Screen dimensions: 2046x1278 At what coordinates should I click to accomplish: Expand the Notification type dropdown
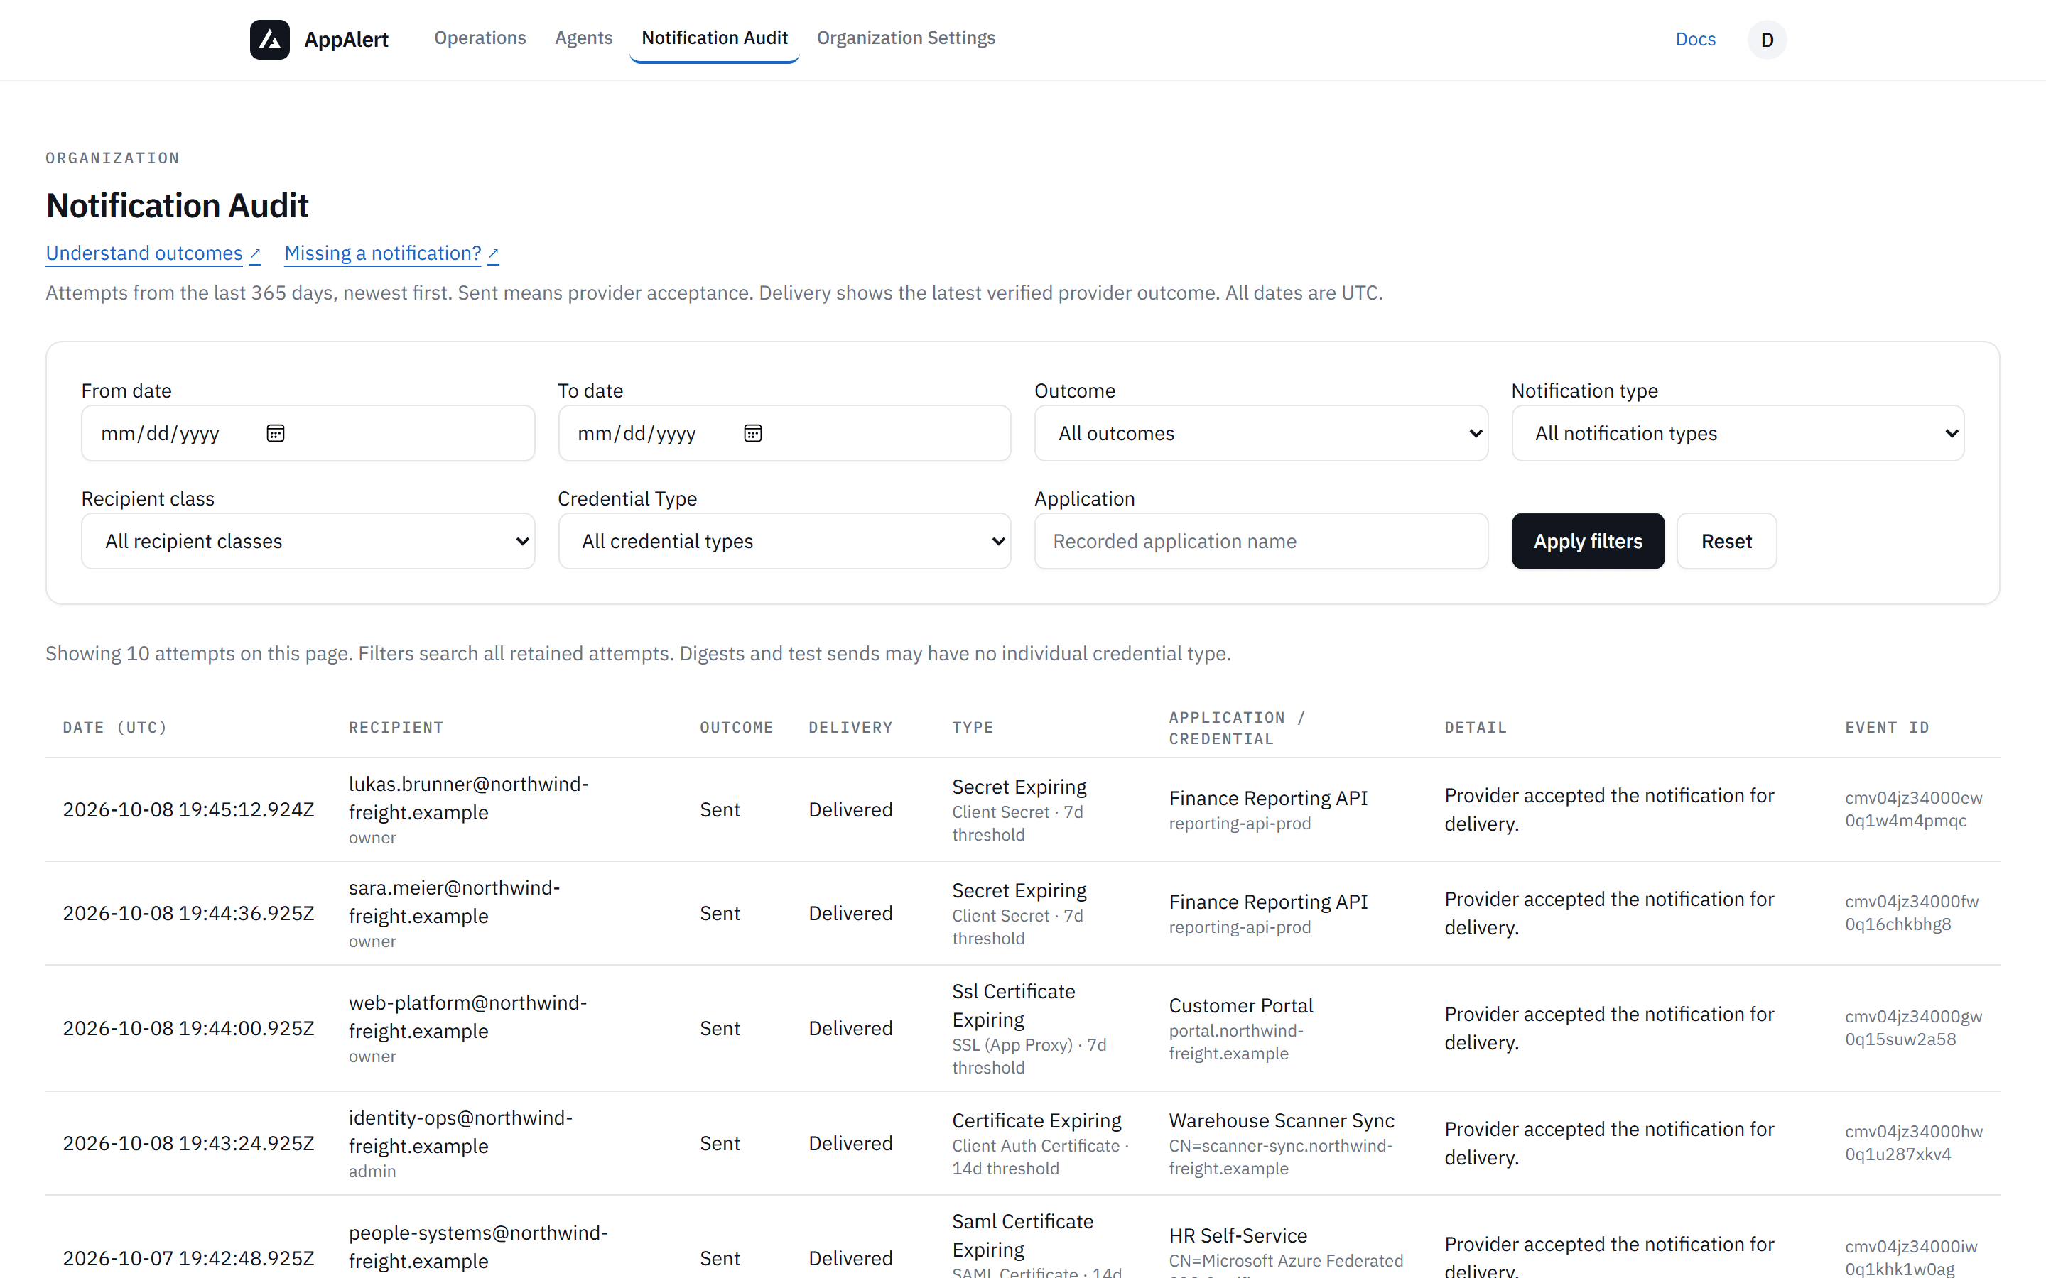point(1738,434)
